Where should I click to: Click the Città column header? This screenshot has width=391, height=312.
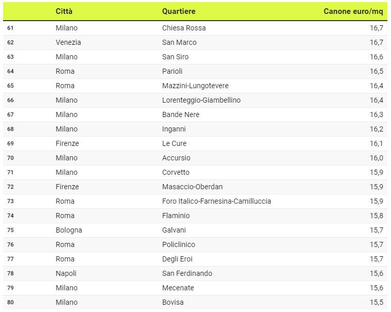coord(64,11)
